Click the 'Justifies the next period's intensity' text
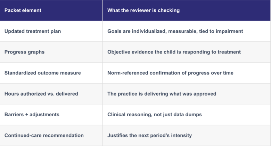 click(x=149, y=135)
